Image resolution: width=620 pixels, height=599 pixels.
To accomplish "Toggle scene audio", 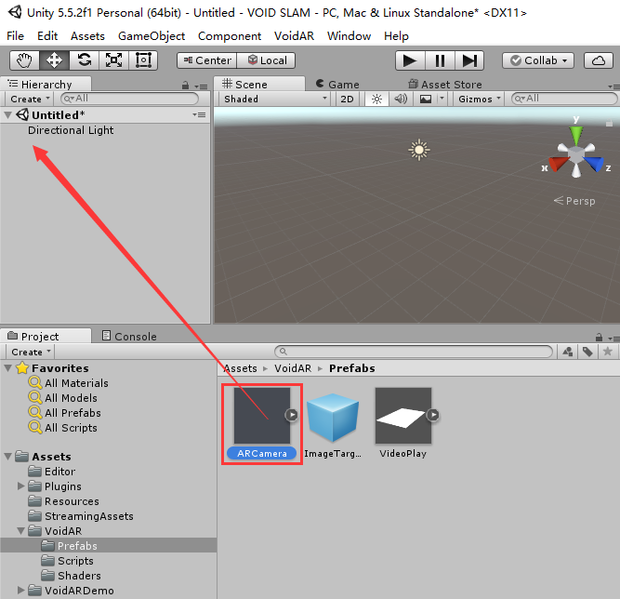I will coord(401,99).
